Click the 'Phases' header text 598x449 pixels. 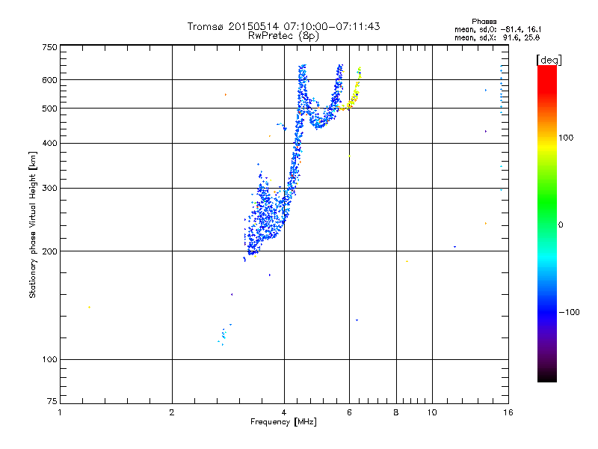484,22
